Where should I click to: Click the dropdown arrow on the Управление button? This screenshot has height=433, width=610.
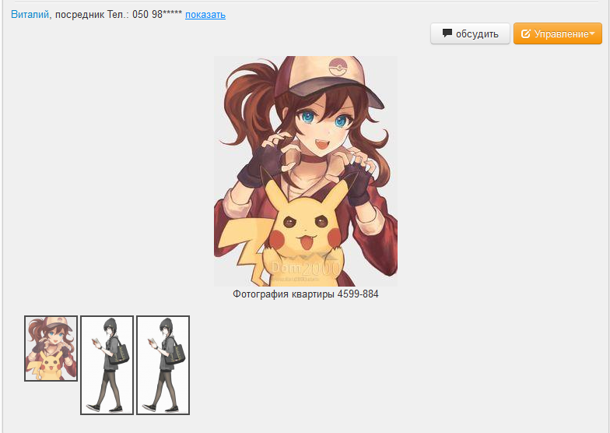tap(592, 33)
